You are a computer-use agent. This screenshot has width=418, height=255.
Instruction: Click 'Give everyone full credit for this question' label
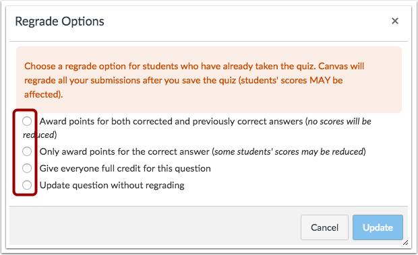coord(125,169)
